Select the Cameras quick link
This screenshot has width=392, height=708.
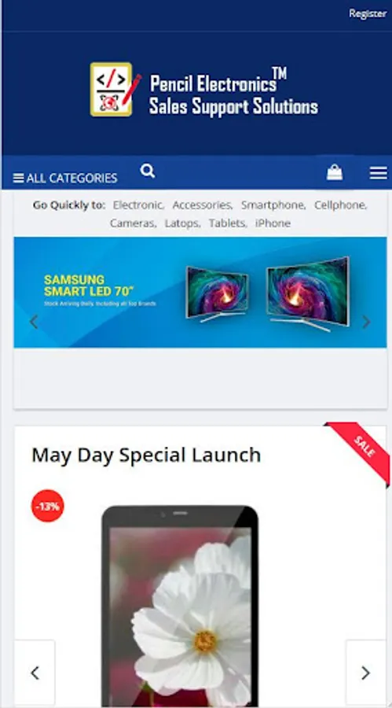(133, 223)
